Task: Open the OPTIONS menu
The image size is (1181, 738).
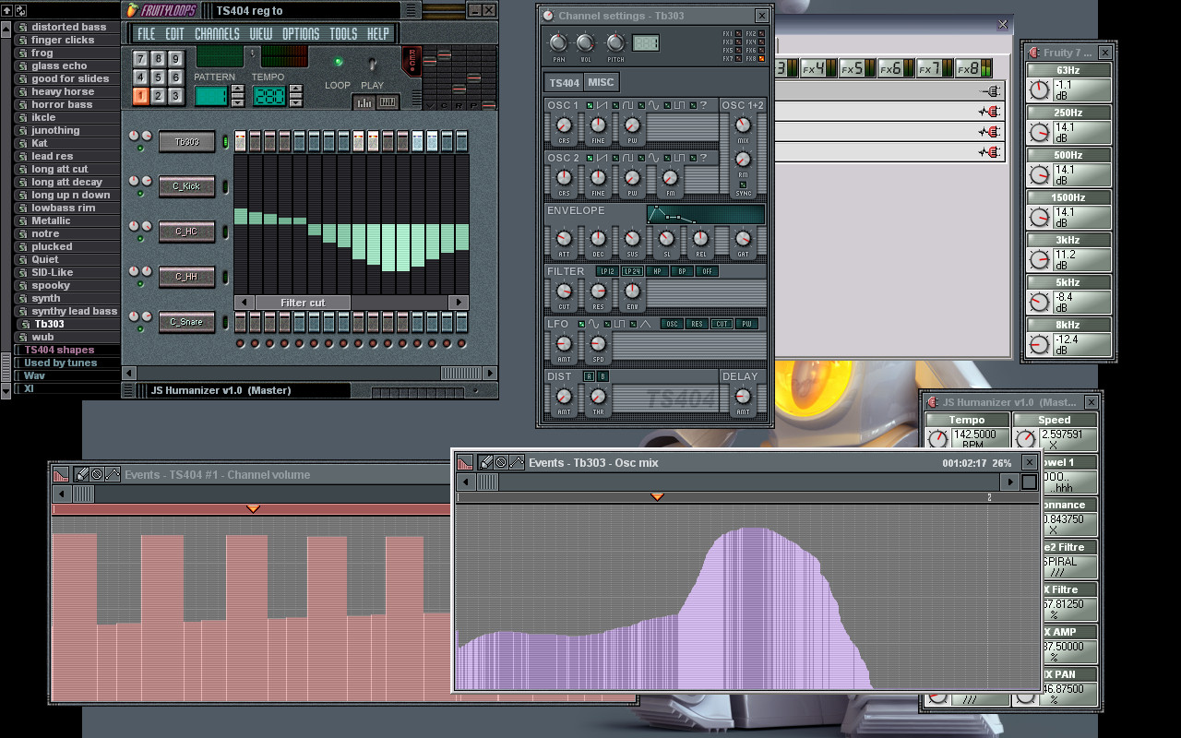Action: [301, 34]
